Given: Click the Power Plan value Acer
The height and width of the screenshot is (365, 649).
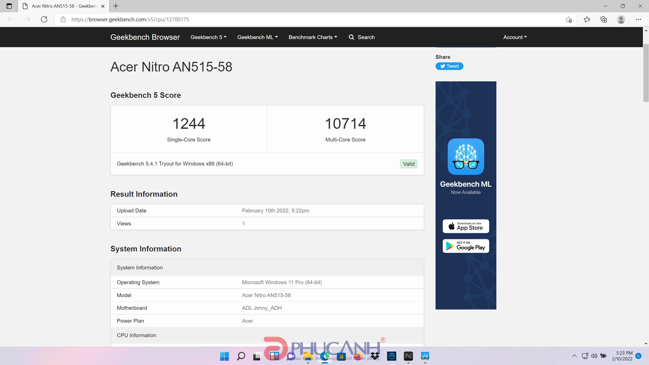Looking at the screenshot, I should 247,321.
